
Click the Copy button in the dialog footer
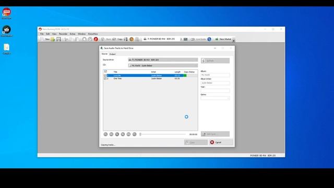point(196,143)
